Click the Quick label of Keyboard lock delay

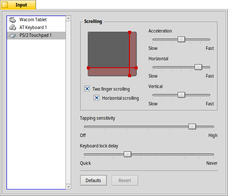point(86,163)
